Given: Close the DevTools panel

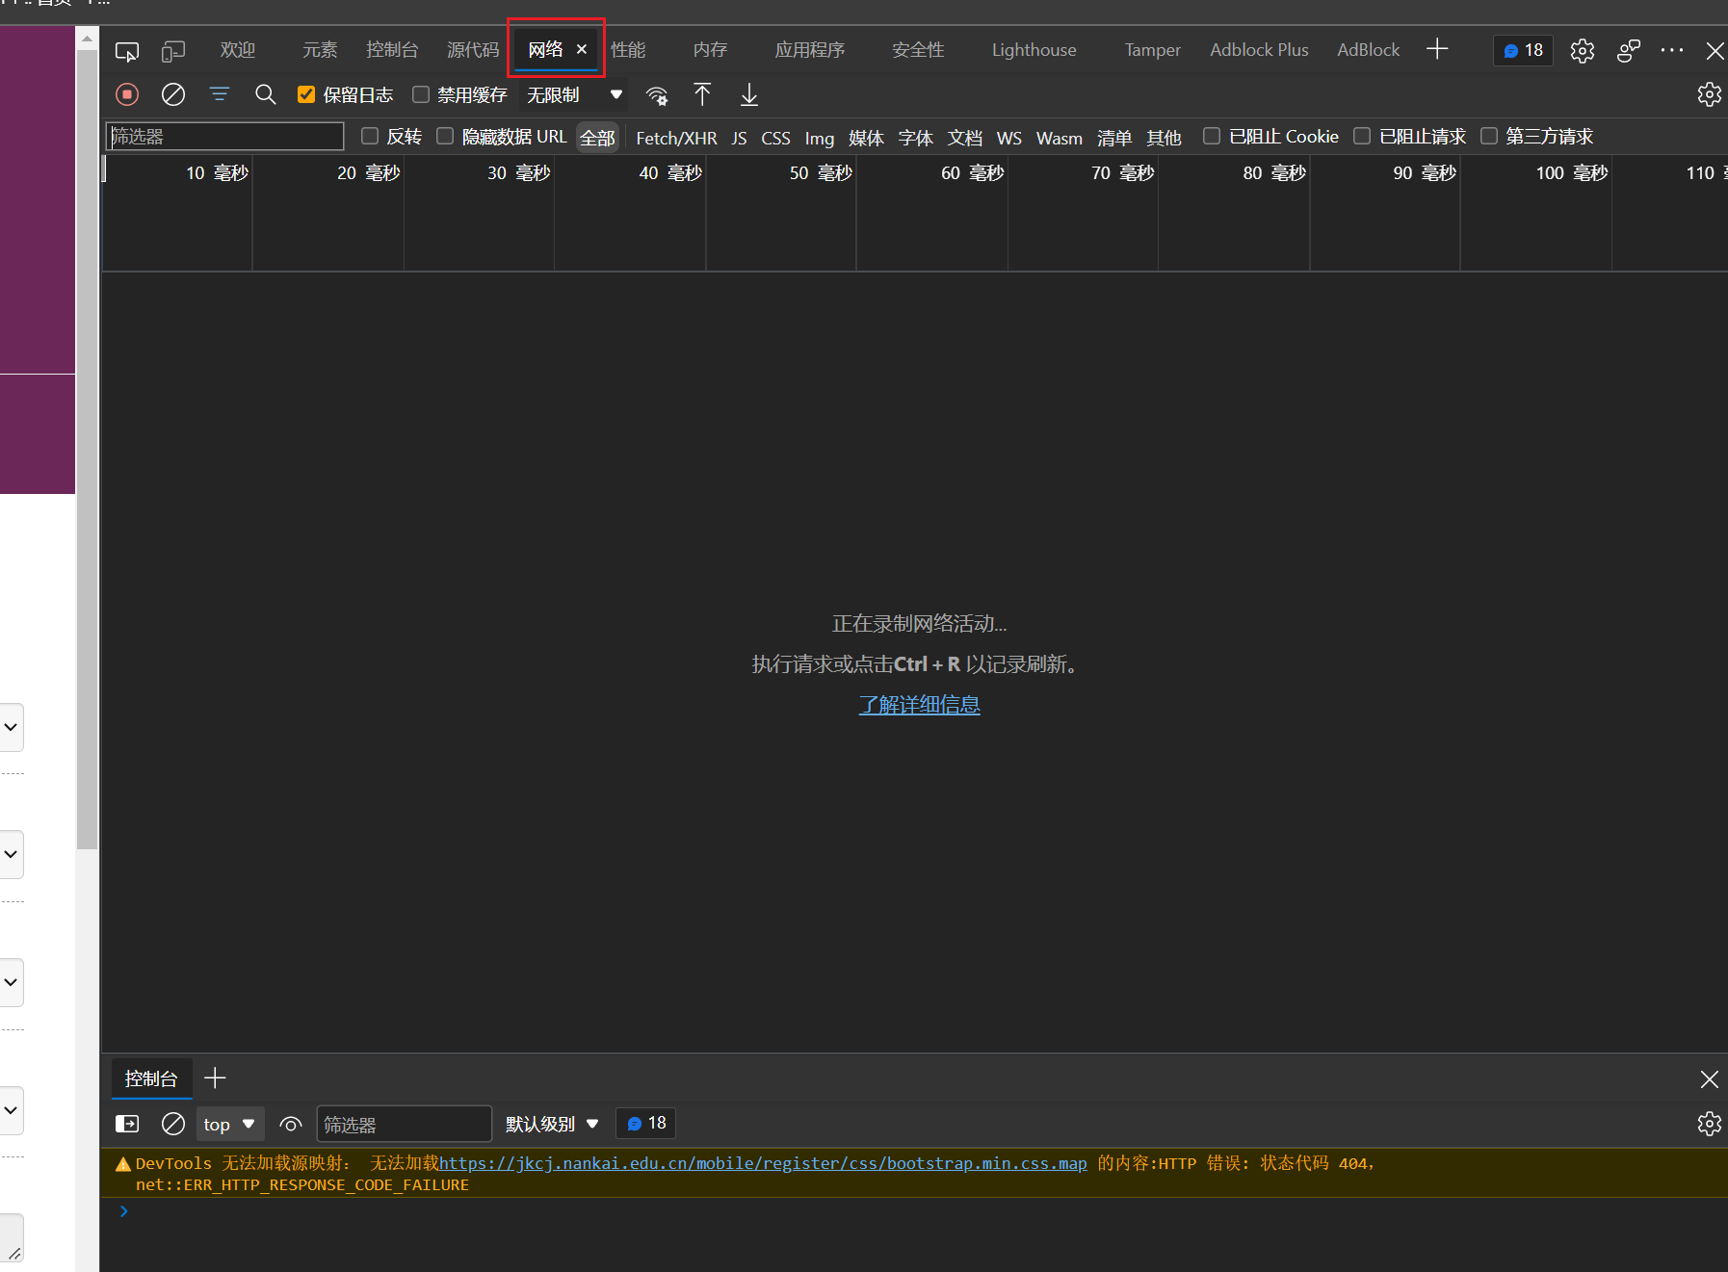Looking at the screenshot, I should [x=1715, y=51].
